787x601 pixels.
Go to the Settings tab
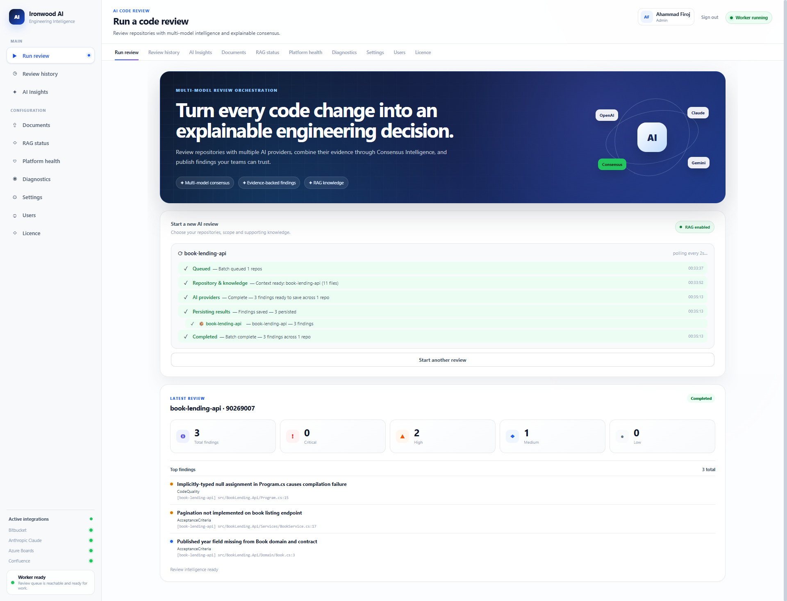[375, 52]
